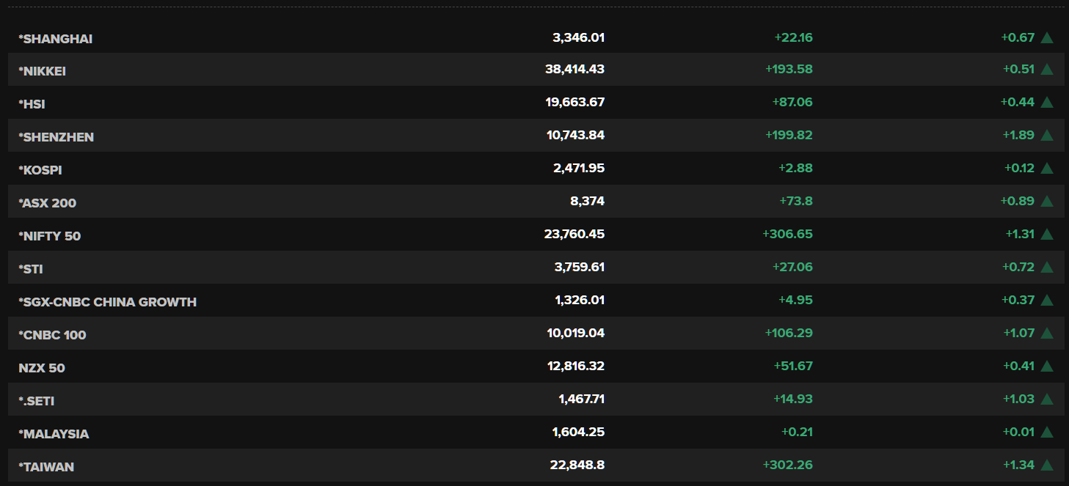Select KOSPI price 2,471.95
The width and height of the screenshot is (1069, 486).
point(579,168)
